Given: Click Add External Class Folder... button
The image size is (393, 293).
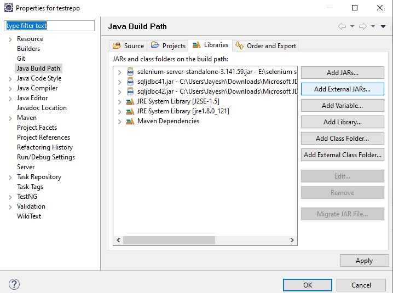Looking at the screenshot, I should pos(343,155).
